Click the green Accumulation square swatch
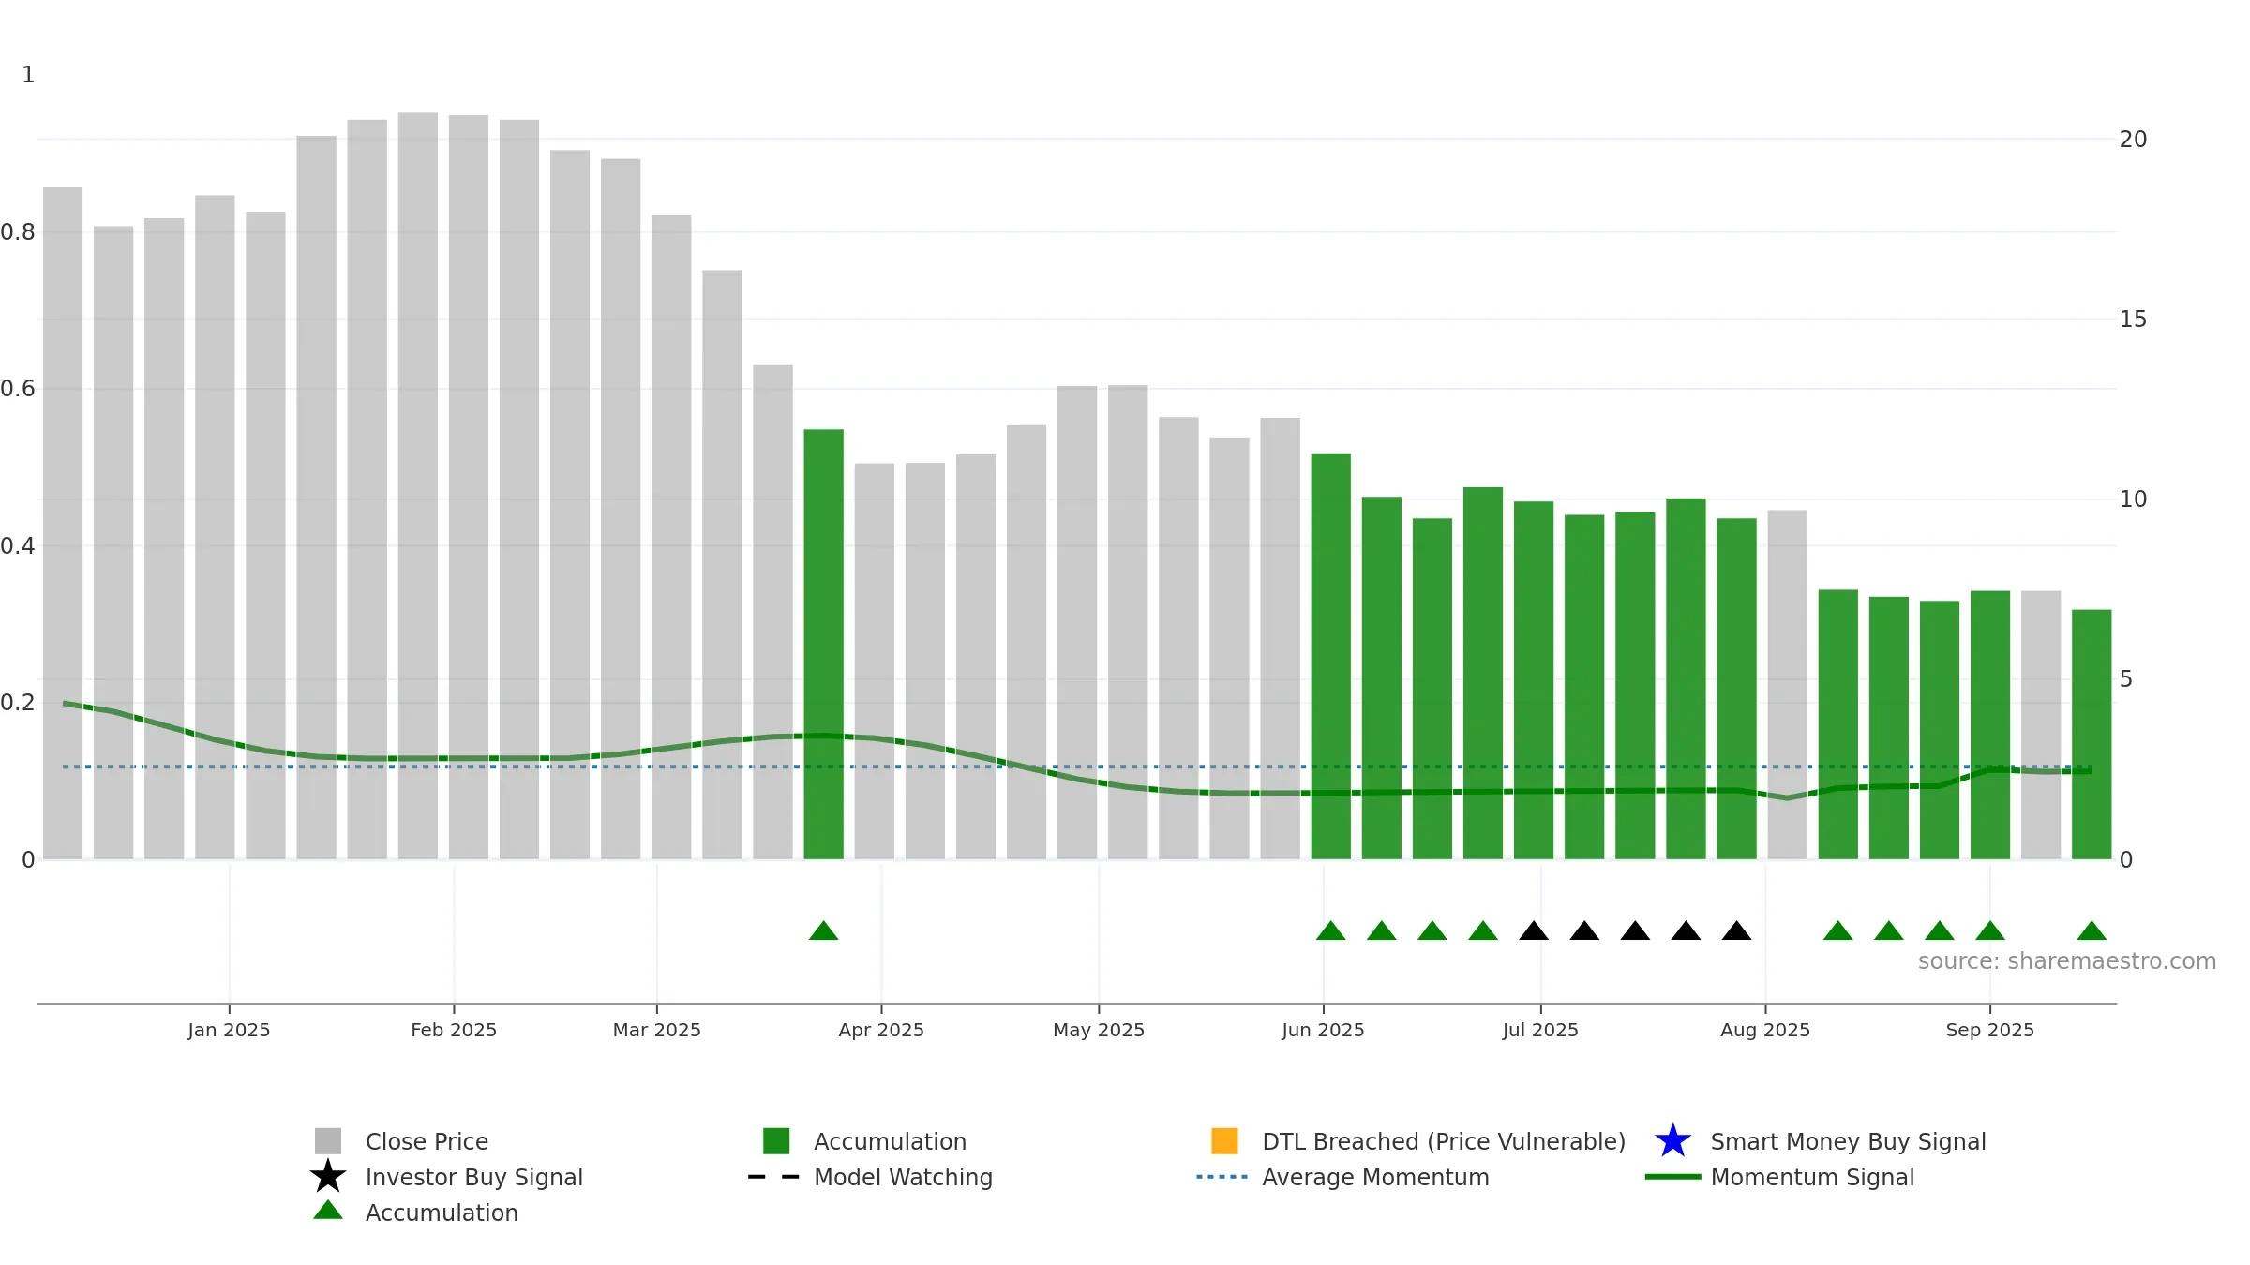Viewport: 2250px width, 1265px height. click(776, 1141)
